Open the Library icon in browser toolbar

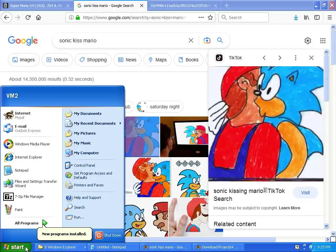coord(306,17)
